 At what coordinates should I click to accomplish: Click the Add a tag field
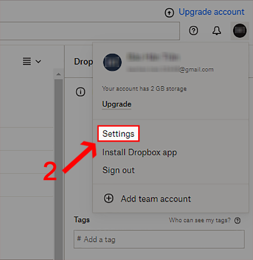click(x=159, y=239)
